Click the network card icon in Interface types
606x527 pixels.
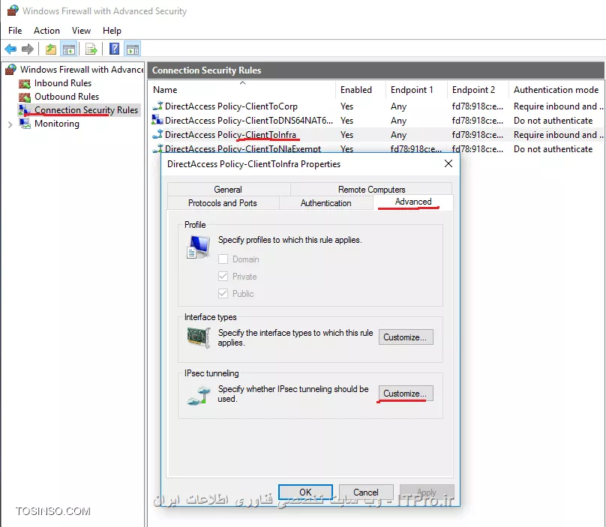point(199,337)
